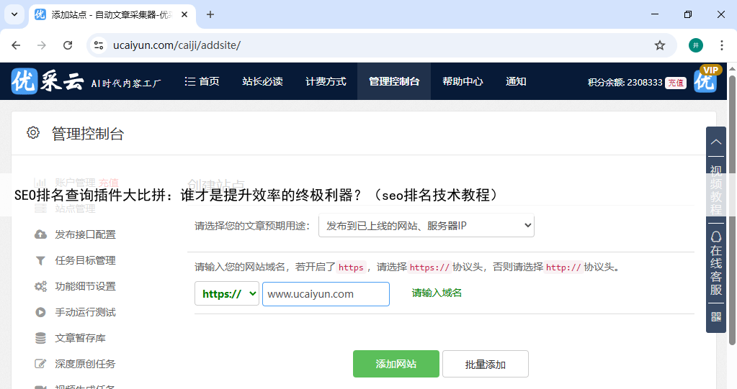737x389 pixels.
Task: Open the QR code icon in side panel
Action: (x=715, y=316)
